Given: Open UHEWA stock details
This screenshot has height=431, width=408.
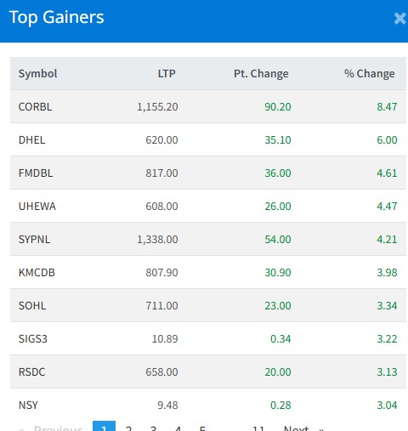Looking at the screenshot, I should (x=37, y=207).
